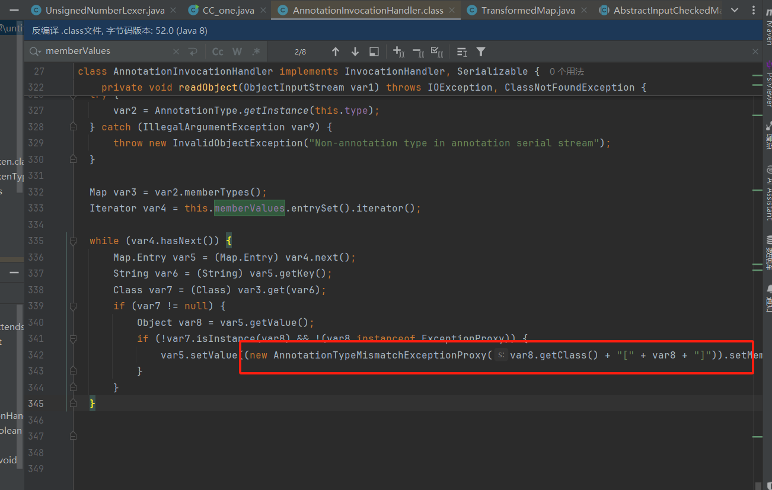Collapse the catch block fold marker
This screenshot has width=772, height=490.
point(73,127)
